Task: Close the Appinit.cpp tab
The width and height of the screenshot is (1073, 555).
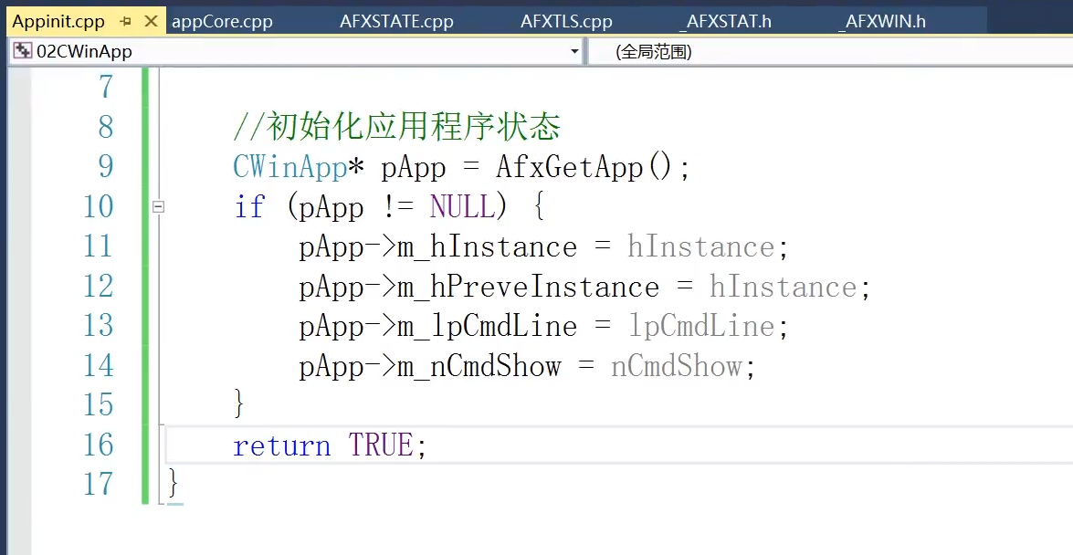Action: 152,21
